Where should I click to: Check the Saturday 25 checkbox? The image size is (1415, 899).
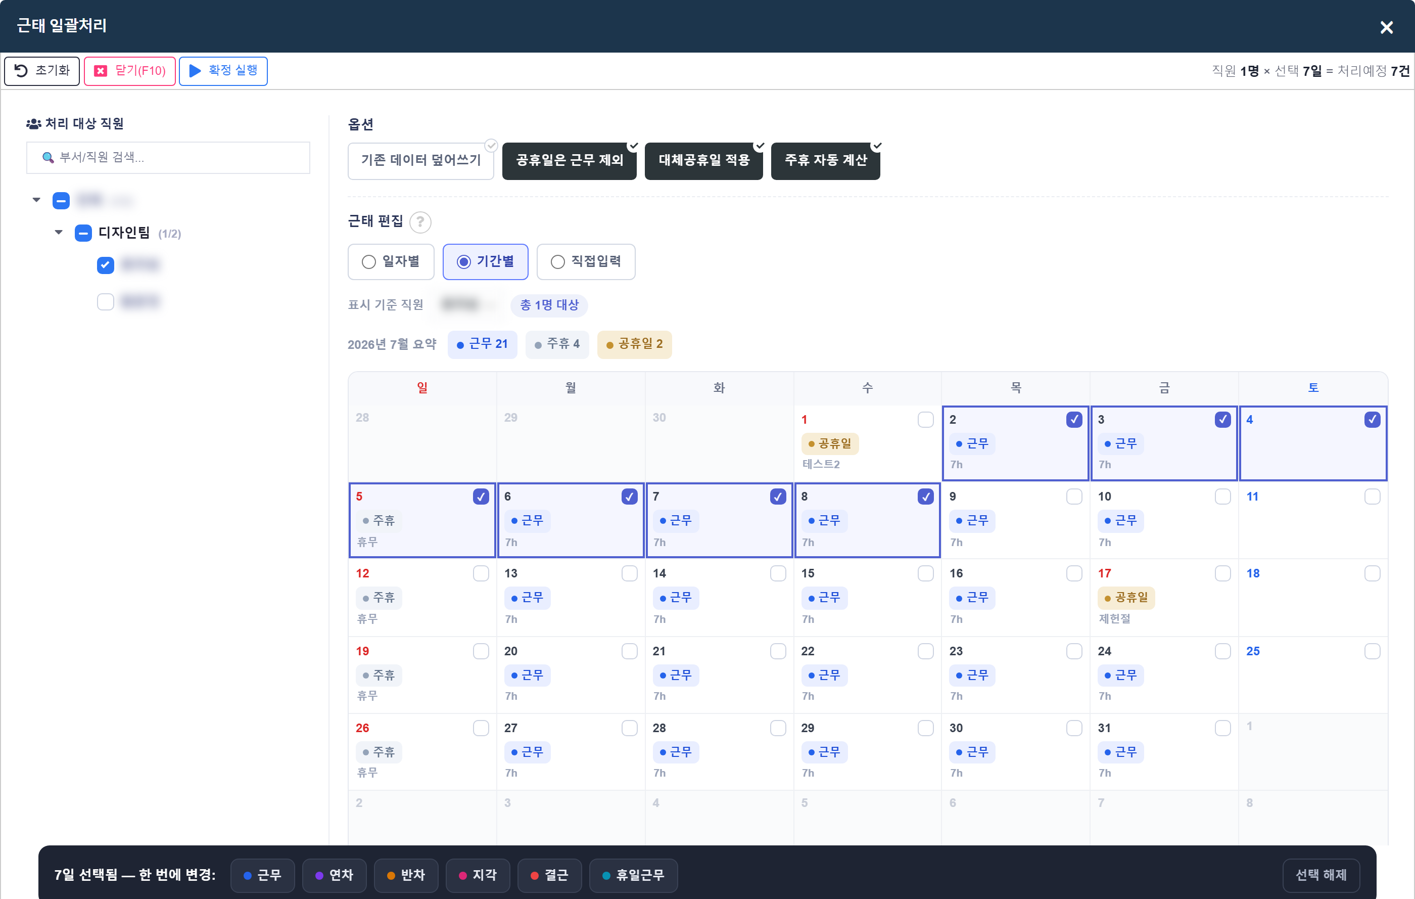(1372, 651)
